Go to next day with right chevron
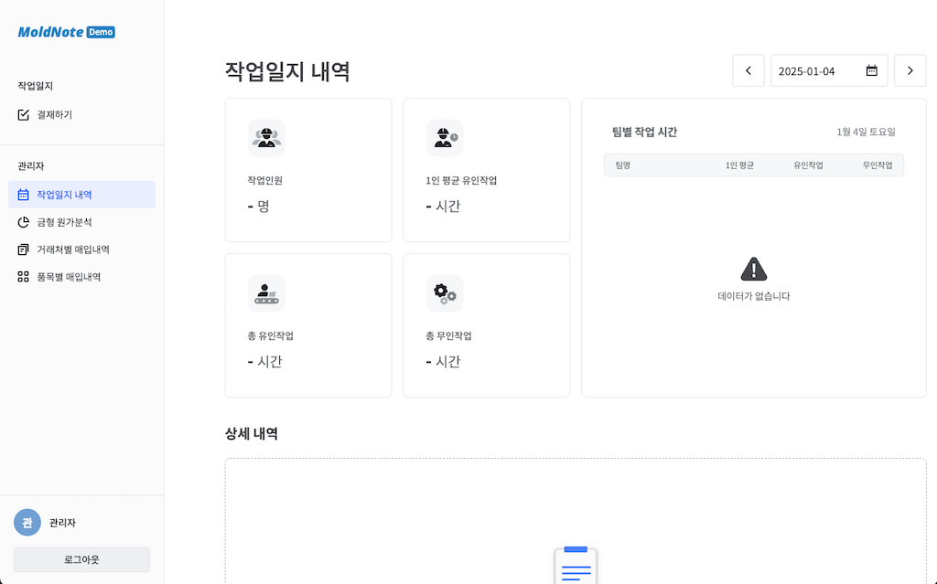 [x=910, y=71]
